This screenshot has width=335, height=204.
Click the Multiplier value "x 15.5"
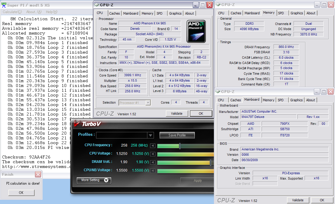(x=133, y=80)
